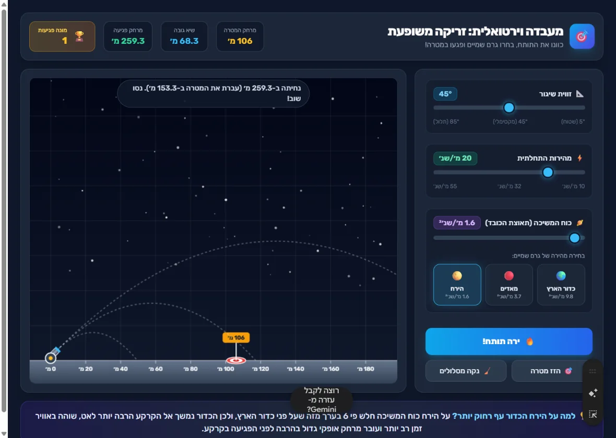Select the Earth preset כדור הארץ

coord(561,285)
